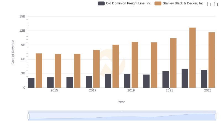Click the 2019 x-axis label

click(131, 90)
